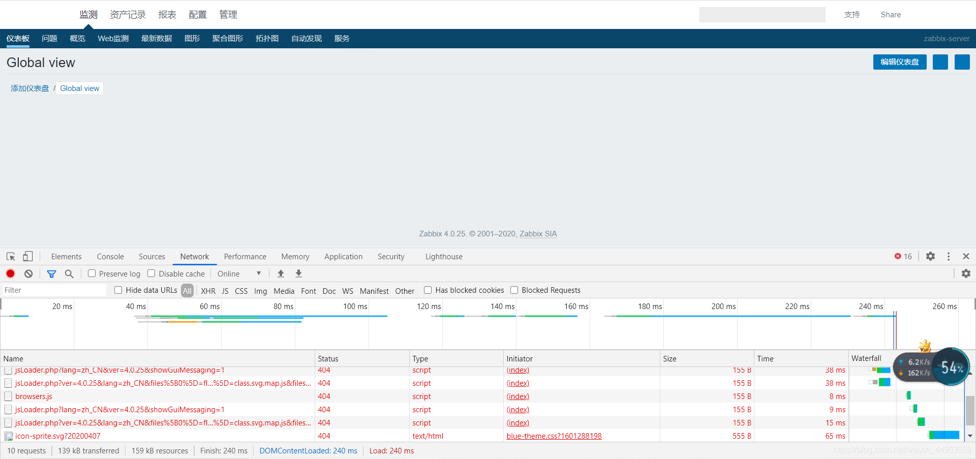Viewport: 976px width, 459px height.
Task: Sort requests by Name column
Action: click(x=158, y=358)
